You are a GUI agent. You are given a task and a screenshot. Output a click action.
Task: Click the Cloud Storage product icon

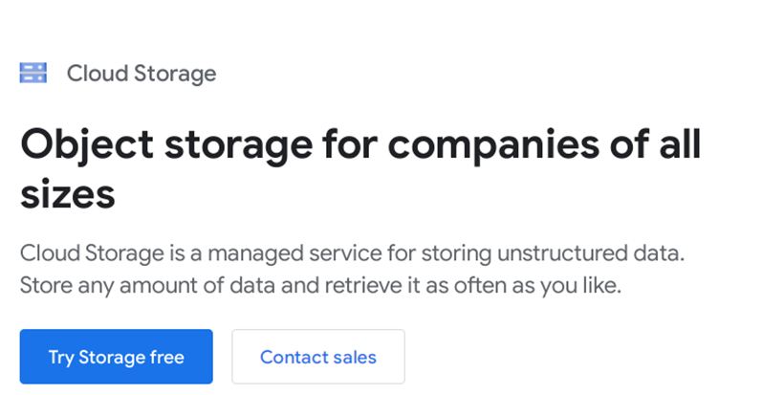coord(33,73)
